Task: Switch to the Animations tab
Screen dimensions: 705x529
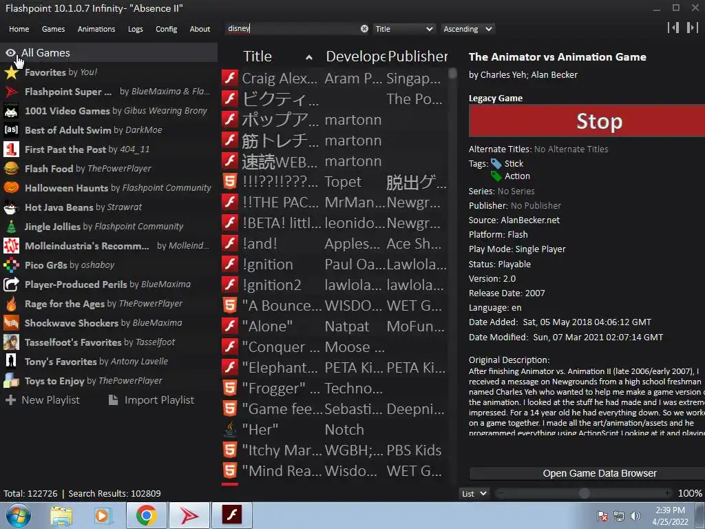Action: [96, 29]
